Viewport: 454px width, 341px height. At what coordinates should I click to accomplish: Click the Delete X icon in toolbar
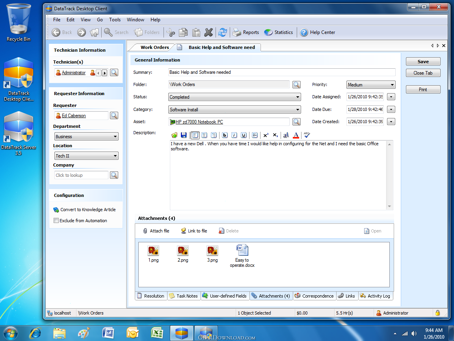coord(208,32)
